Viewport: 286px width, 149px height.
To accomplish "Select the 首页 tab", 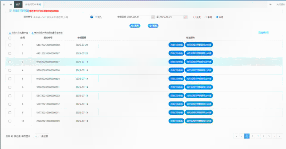I will [18, 4].
